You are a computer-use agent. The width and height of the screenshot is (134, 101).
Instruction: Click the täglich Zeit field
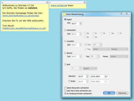point(75,24)
